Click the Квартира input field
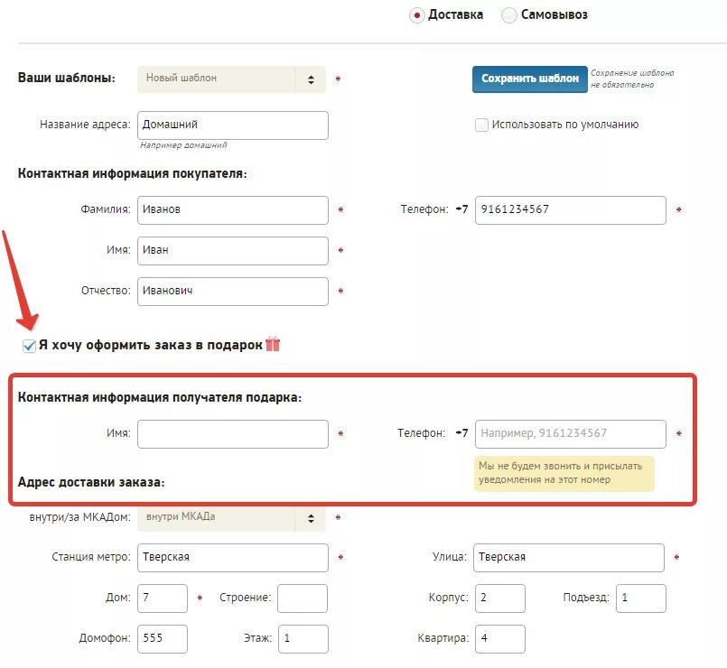727x668 pixels. [500, 639]
